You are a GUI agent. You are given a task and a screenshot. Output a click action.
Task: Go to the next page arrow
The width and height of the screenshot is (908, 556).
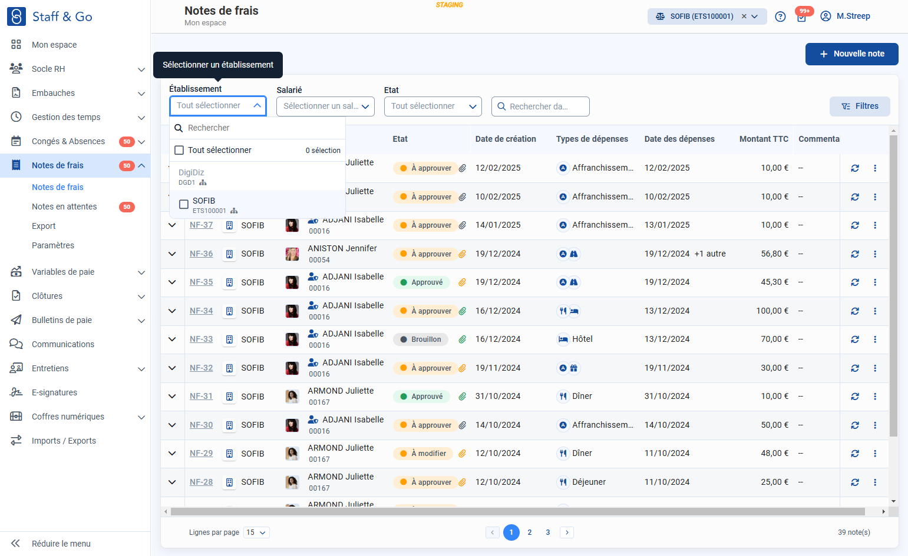567,532
